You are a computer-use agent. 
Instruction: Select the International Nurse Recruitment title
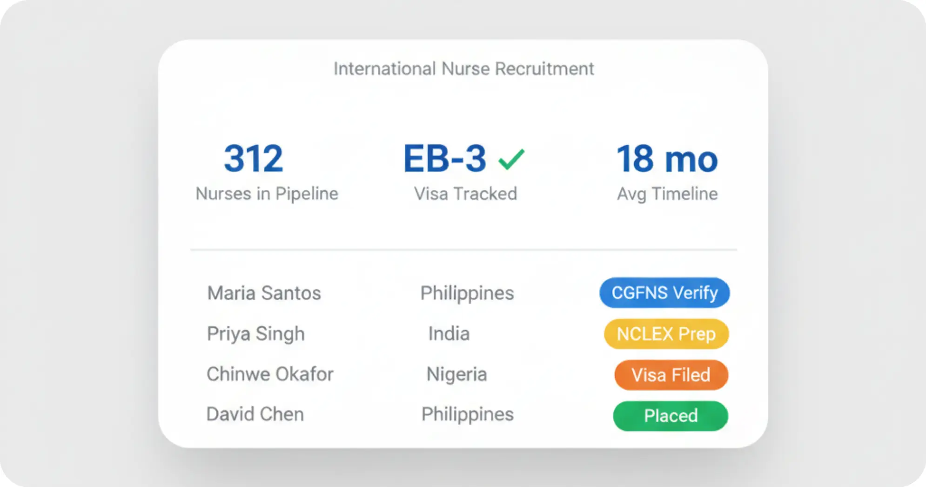pyautogui.click(x=463, y=69)
